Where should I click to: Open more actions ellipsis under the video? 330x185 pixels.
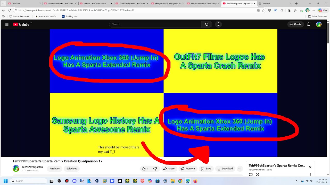(240, 169)
